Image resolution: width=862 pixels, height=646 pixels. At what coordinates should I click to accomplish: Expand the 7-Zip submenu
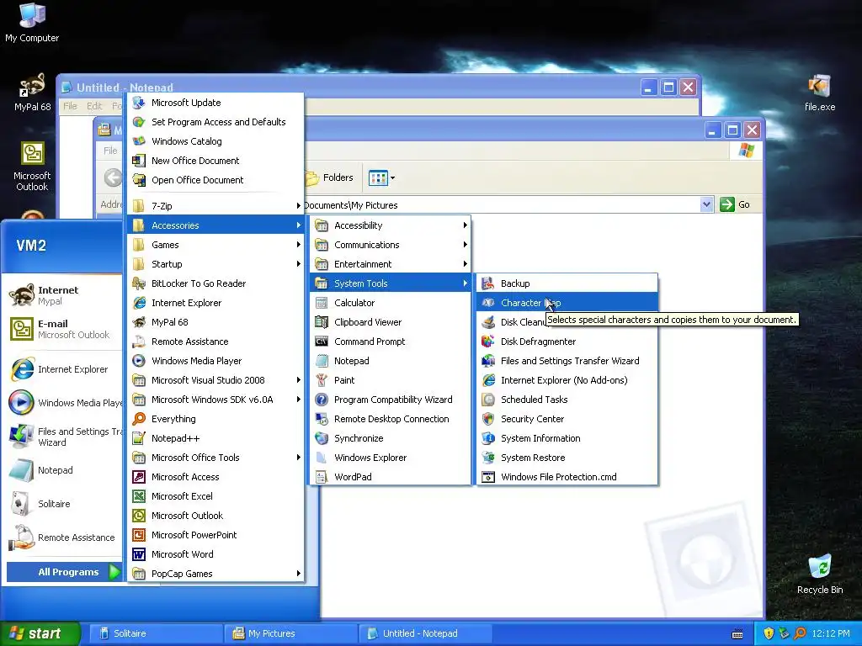[x=216, y=206]
